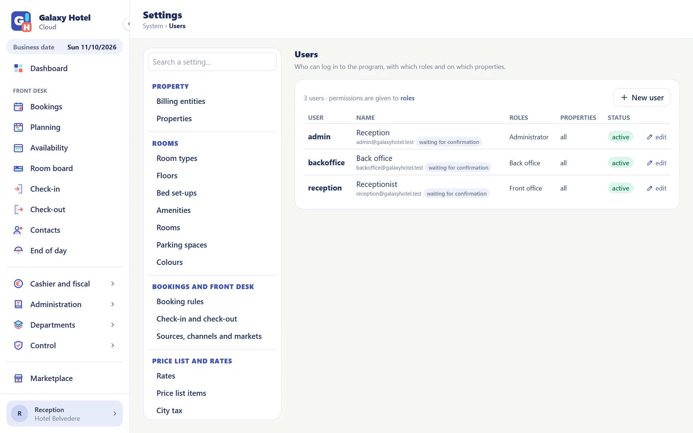Click the Administration icon

point(18,305)
